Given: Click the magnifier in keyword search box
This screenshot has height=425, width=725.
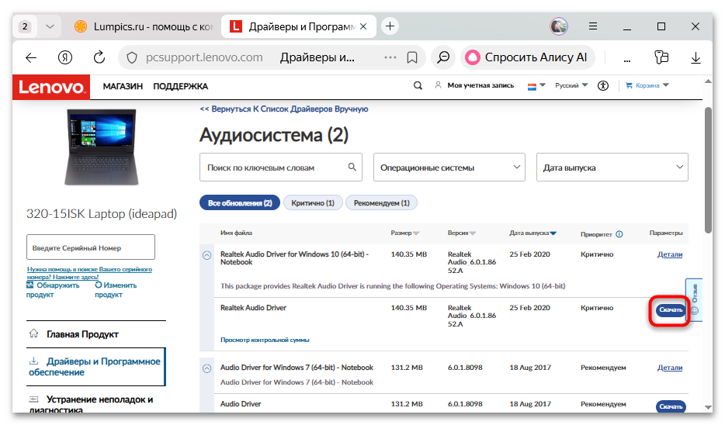Looking at the screenshot, I should coord(352,167).
